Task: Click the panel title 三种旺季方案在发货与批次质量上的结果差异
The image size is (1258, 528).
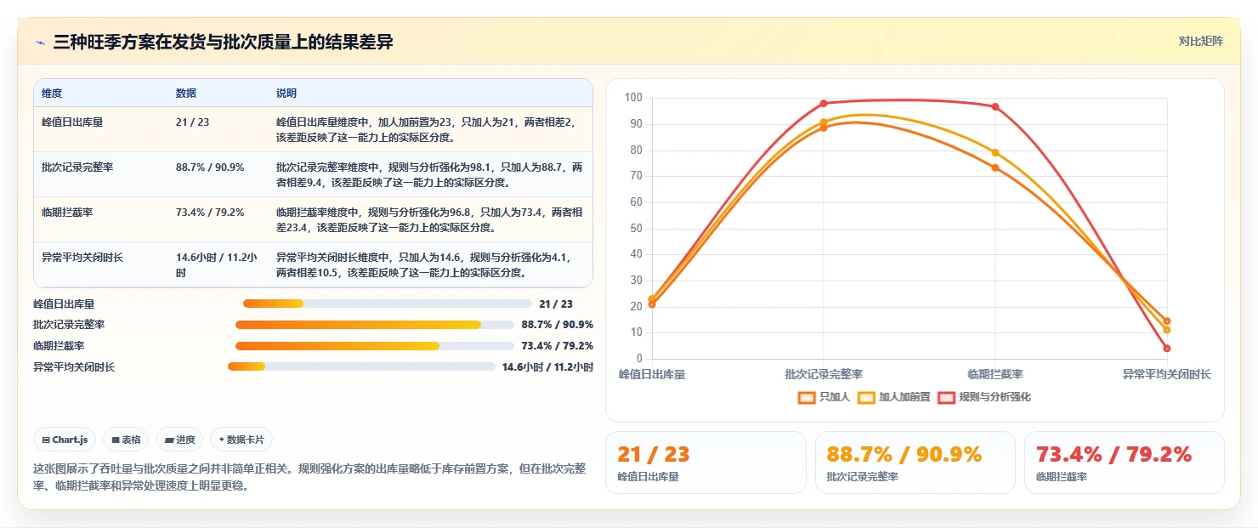Action: [x=224, y=43]
